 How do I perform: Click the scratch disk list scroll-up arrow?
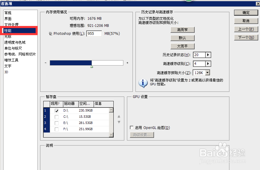tap(111, 110)
